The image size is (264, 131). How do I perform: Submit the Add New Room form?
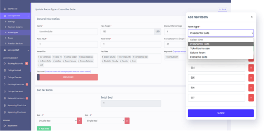221,113
